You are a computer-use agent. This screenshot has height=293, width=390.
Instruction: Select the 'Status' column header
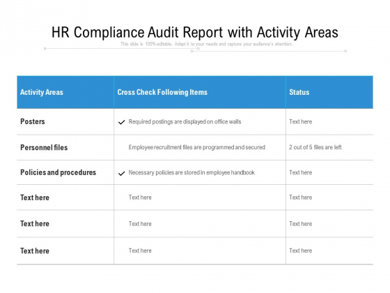tap(299, 92)
